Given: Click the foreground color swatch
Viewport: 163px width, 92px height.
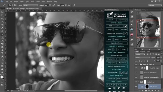Looking at the screenshot, I should (x=2, y=77).
